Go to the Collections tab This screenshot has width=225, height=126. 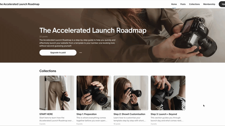[x=194, y=4]
